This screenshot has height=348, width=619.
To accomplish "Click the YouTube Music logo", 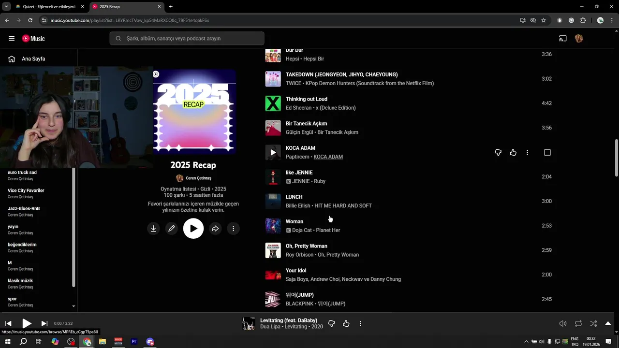I will click(x=33, y=39).
